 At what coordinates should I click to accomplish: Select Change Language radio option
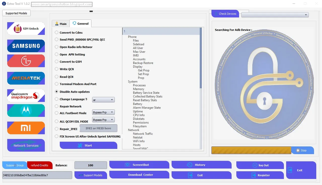[x=57, y=99]
